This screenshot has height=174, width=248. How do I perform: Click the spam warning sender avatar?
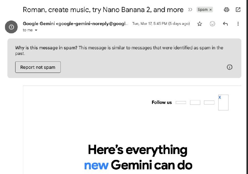11,27
